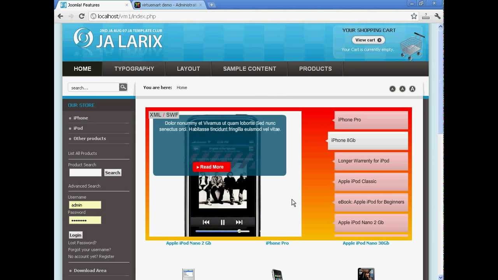
Task: Click the browser forward arrow
Action: click(71, 16)
